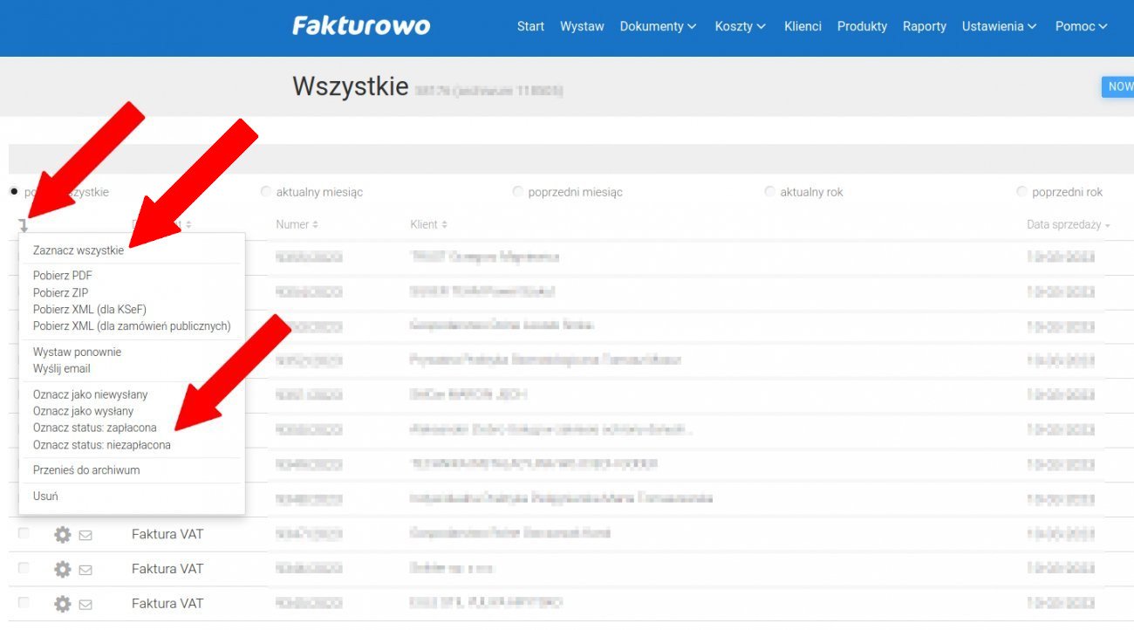Click 'Wyślij email' menu entry
Screen dimensions: 1134x630
62,368
